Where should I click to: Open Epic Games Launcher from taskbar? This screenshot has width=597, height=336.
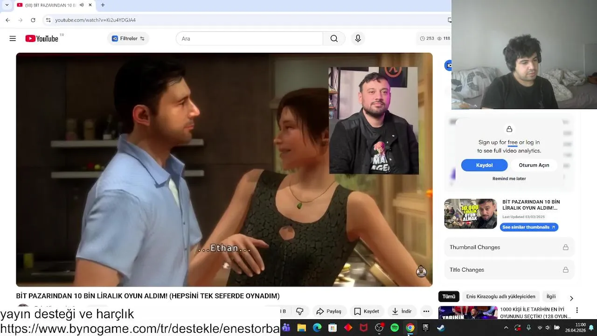click(x=425, y=328)
